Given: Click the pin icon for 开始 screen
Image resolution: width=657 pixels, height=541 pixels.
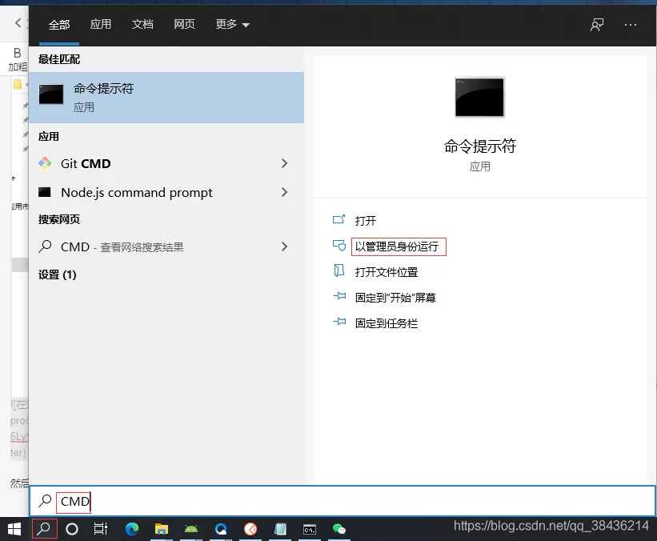Looking at the screenshot, I should coord(339,296).
